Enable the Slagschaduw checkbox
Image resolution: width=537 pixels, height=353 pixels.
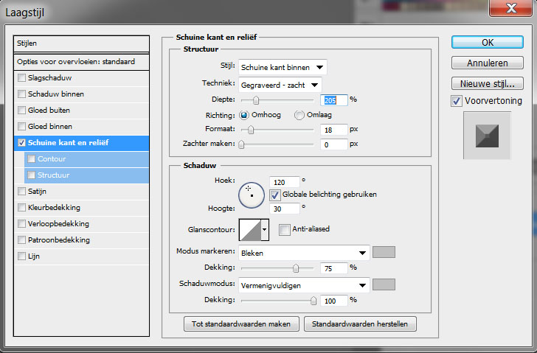(x=21, y=78)
